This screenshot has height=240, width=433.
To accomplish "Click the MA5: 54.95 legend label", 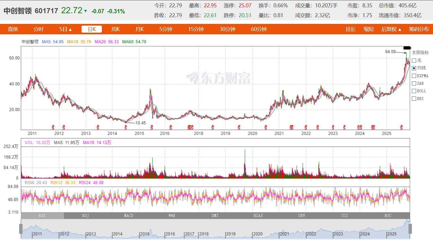I will [53, 42].
